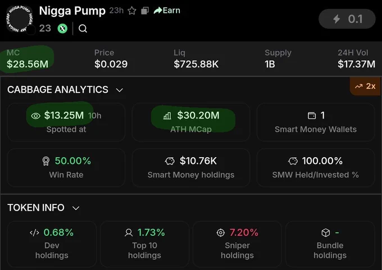This screenshot has width=382, height=270.
Task: Click the star favorite icon
Action: pos(132,11)
